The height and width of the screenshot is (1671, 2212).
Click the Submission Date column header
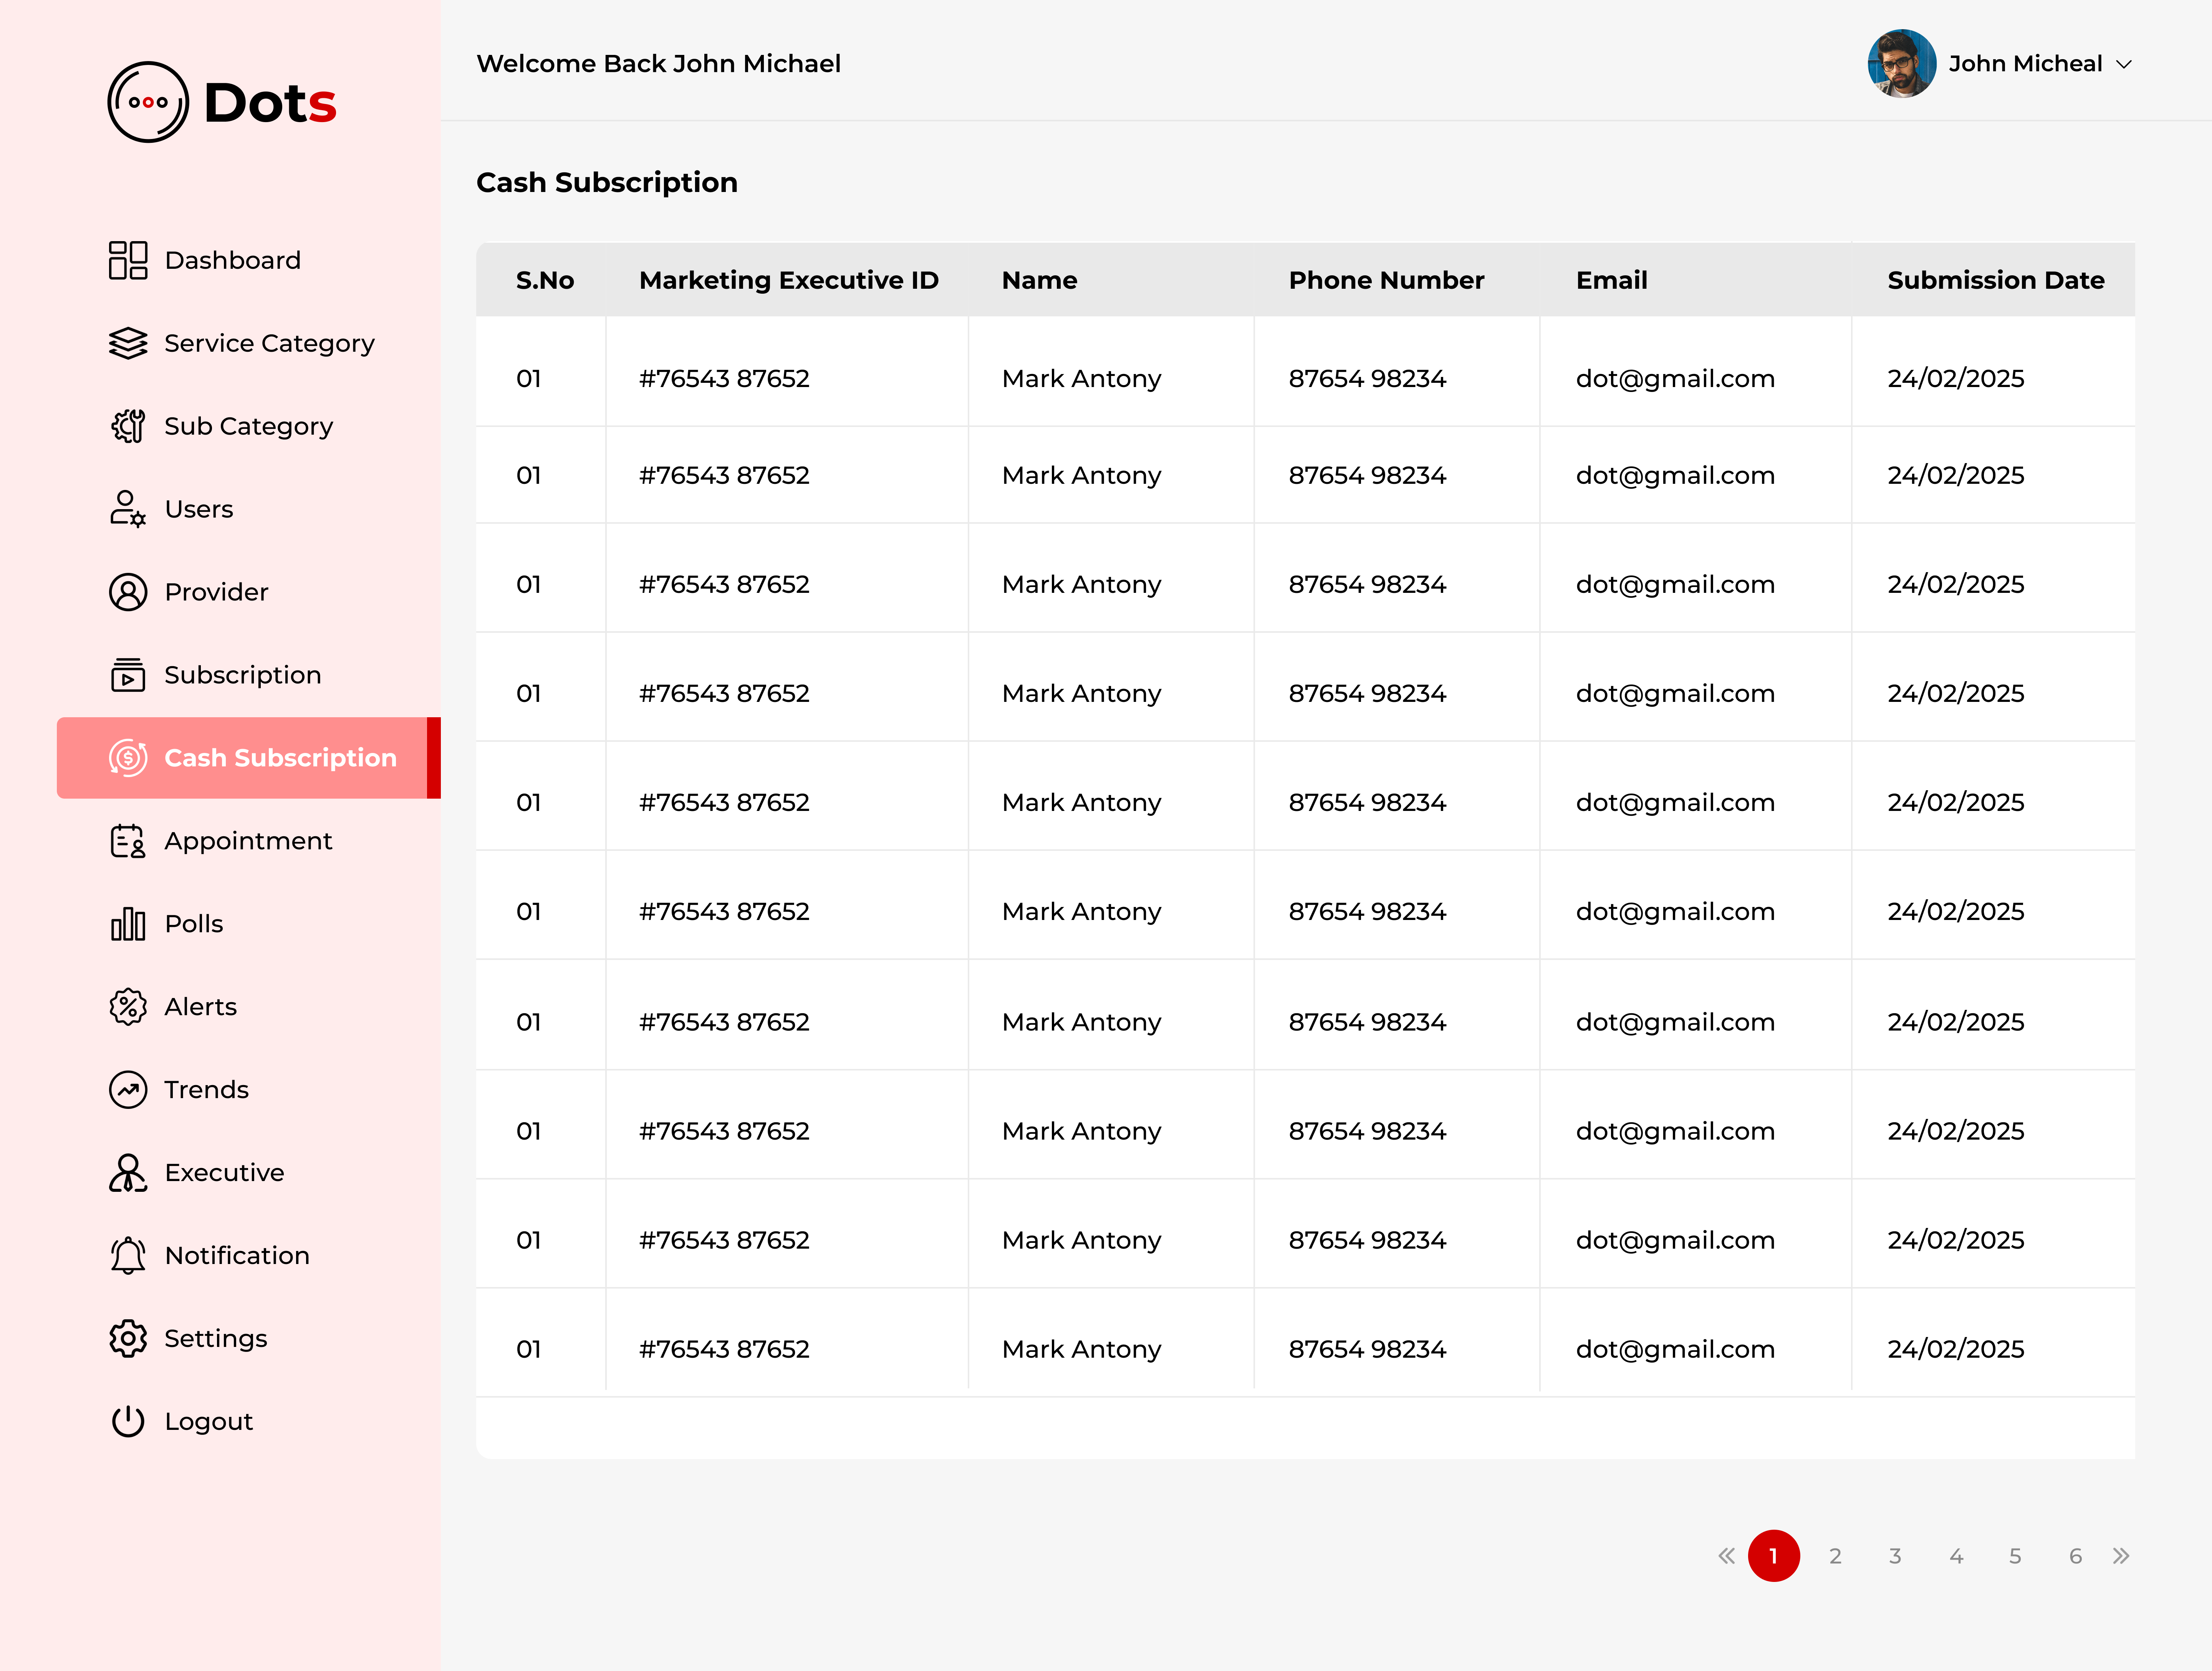tap(1996, 281)
